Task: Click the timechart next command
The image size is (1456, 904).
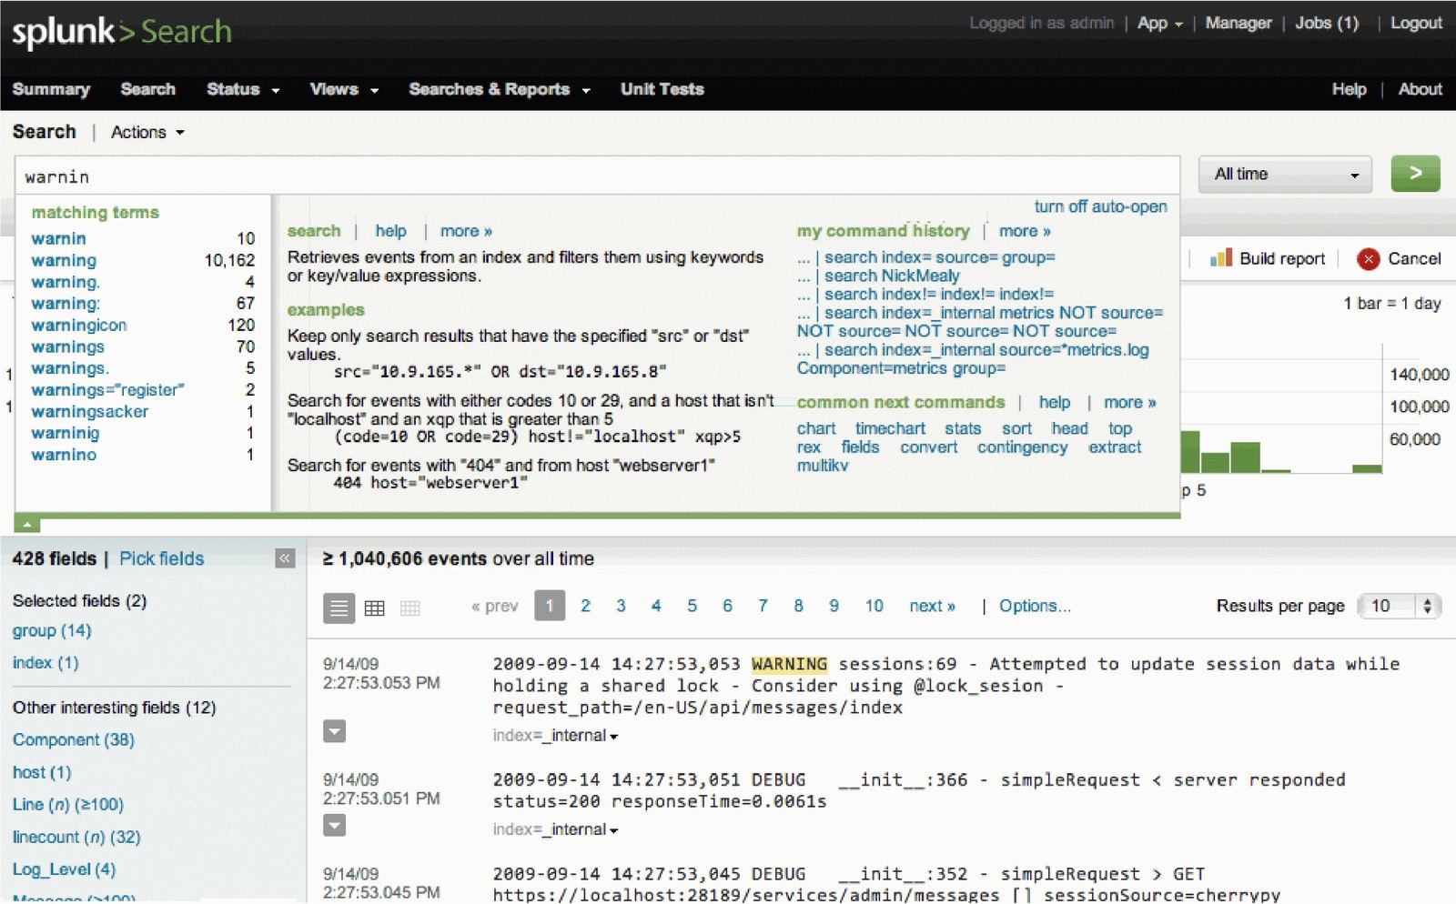Action: pos(890,428)
